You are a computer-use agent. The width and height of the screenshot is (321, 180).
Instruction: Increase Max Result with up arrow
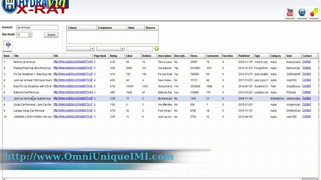(x=30, y=33)
